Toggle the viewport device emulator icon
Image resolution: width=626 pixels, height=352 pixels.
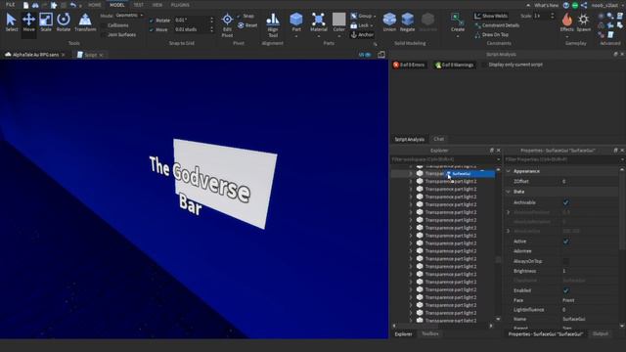click(x=381, y=55)
